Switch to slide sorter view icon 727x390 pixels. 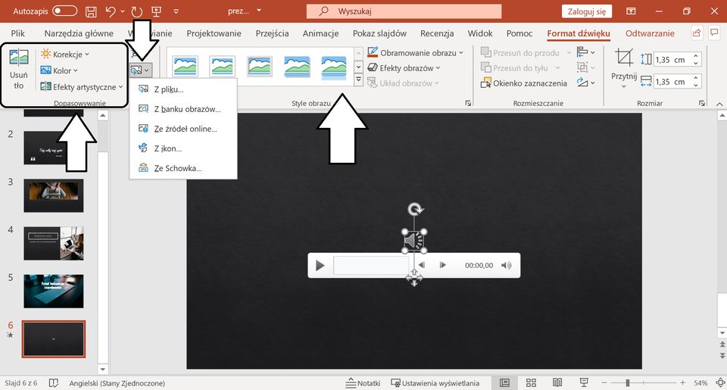click(x=531, y=382)
